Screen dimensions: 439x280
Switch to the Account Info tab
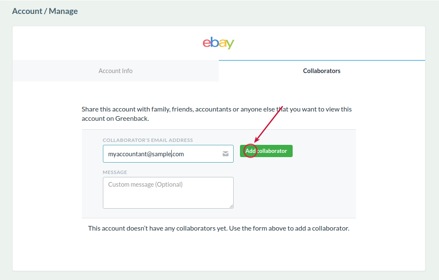[115, 71]
